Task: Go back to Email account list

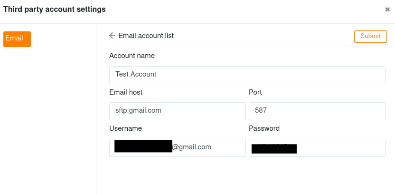Action: click(146, 36)
